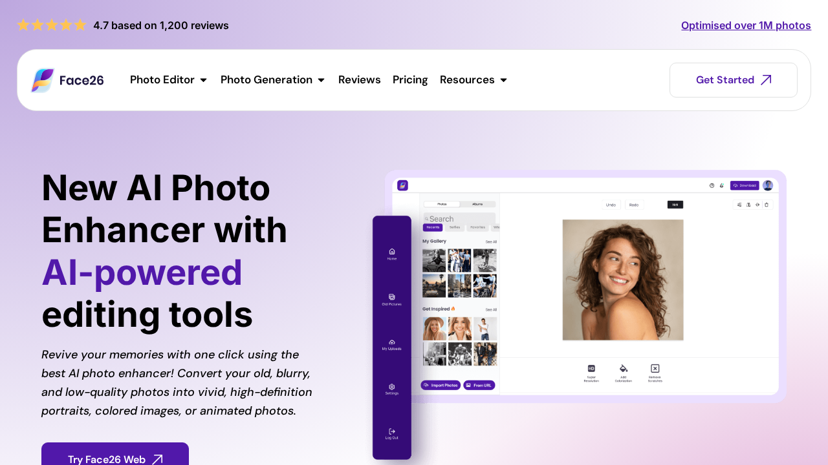
Task: Select the Super Resolution tool
Action: pyautogui.click(x=591, y=373)
